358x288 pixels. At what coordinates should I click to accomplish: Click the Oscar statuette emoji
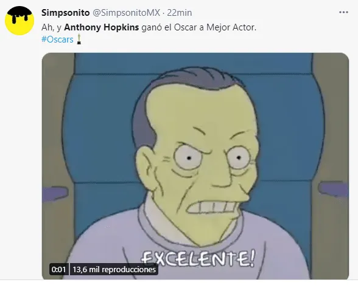(x=79, y=39)
